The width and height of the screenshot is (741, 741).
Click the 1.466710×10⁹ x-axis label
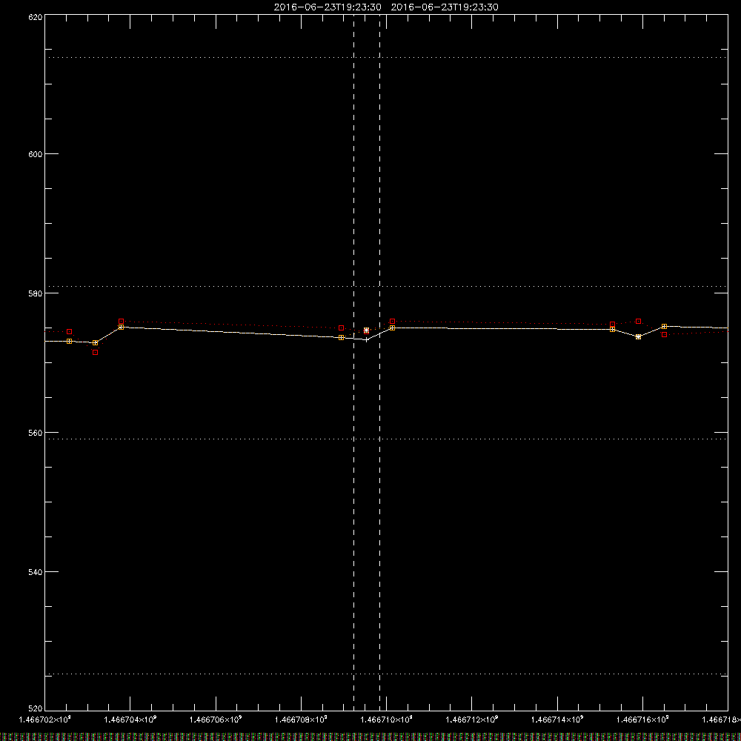pos(387,720)
